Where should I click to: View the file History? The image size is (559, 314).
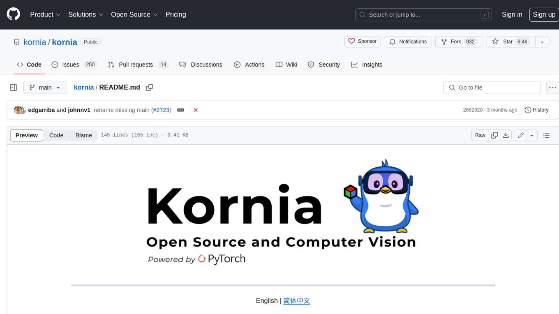pos(536,110)
